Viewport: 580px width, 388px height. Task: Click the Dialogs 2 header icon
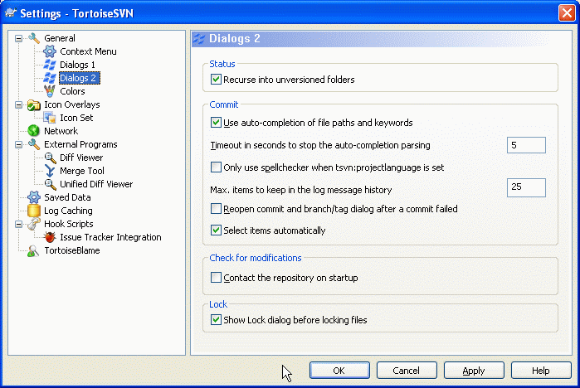[x=199, y=39]
